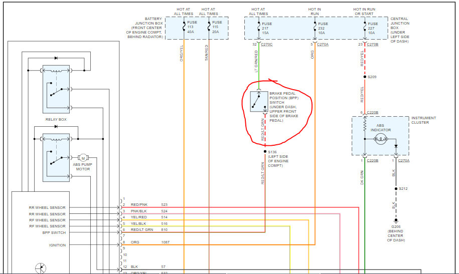Open the C270C connector link
Viewport: 459px width, 274px height.
pyautogui.click(x=266, y=45)
